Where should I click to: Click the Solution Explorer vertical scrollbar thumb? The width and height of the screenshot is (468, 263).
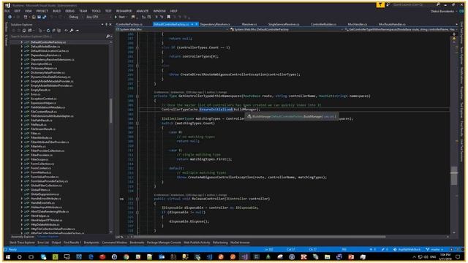[x=111, y=110]
